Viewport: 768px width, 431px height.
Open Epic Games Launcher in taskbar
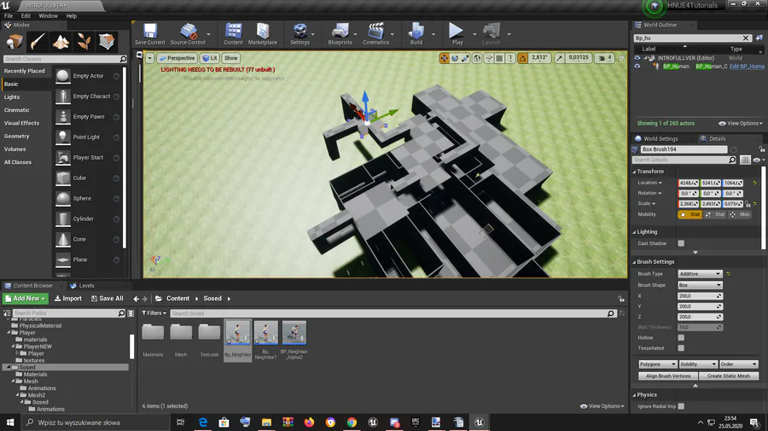[x=416, y=422]
